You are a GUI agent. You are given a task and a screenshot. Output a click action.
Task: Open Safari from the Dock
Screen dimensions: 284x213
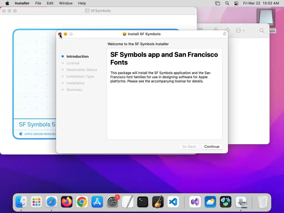click(x=51, y=202)
